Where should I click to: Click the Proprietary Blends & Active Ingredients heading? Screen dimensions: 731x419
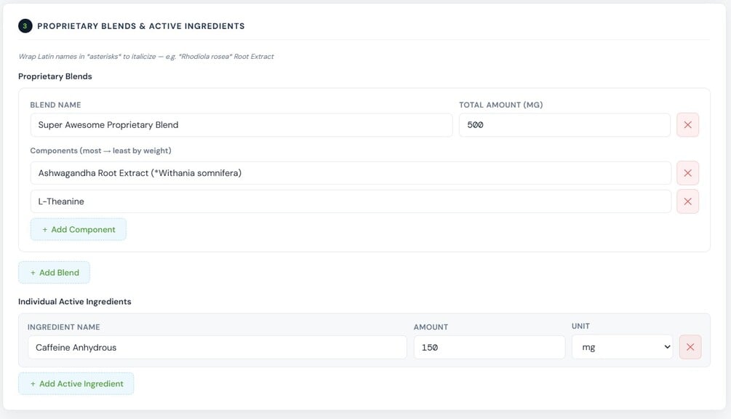[x=141, y=26]
